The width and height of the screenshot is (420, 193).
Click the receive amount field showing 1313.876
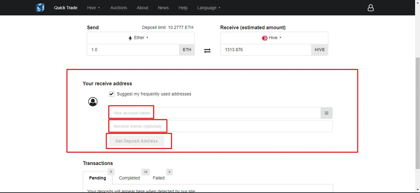coord(266,50)
